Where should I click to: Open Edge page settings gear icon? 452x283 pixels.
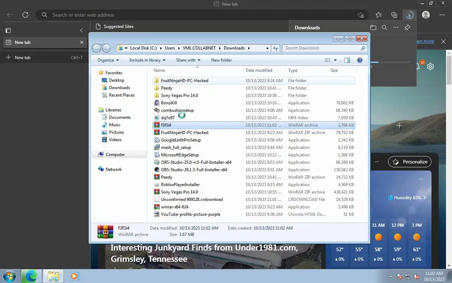430,66
